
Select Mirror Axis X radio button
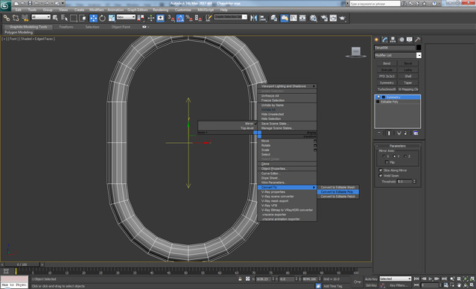[x=384, y=156]
